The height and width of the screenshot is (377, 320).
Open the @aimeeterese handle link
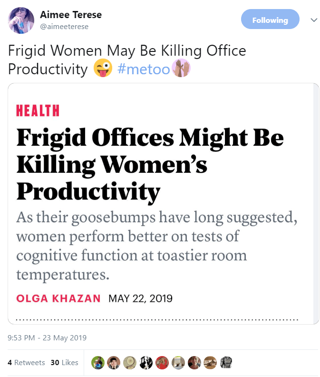(x=64, y=27)
